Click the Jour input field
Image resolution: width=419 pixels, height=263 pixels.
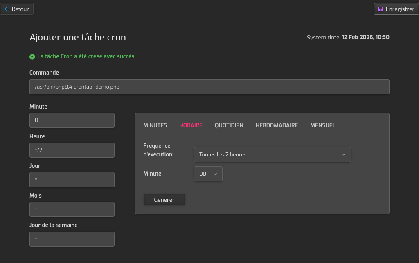pos(72,180)
